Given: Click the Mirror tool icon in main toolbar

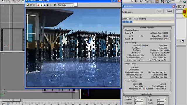Looking at the screenshot, I should (136, 1).
